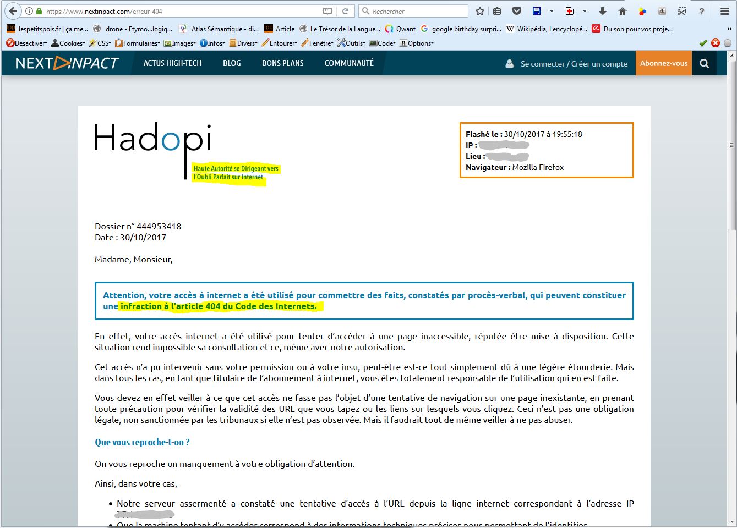Go to the home page icon
Viewport: 737px width, 528px height.
623,11
